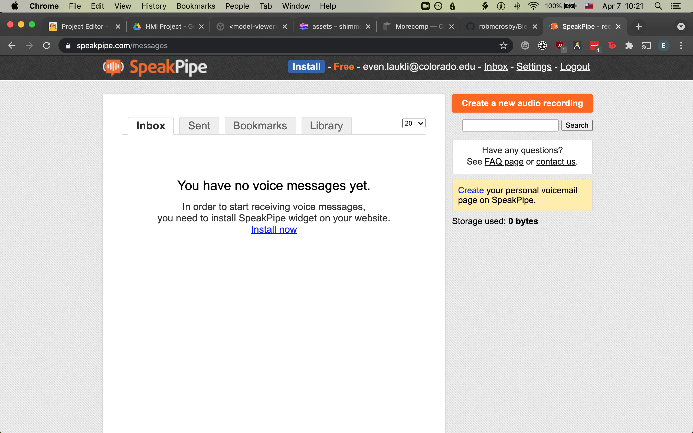Open the Install now link
Image resolution: width=693 pixels, height=433 pixels.
[x=274, y=229]
